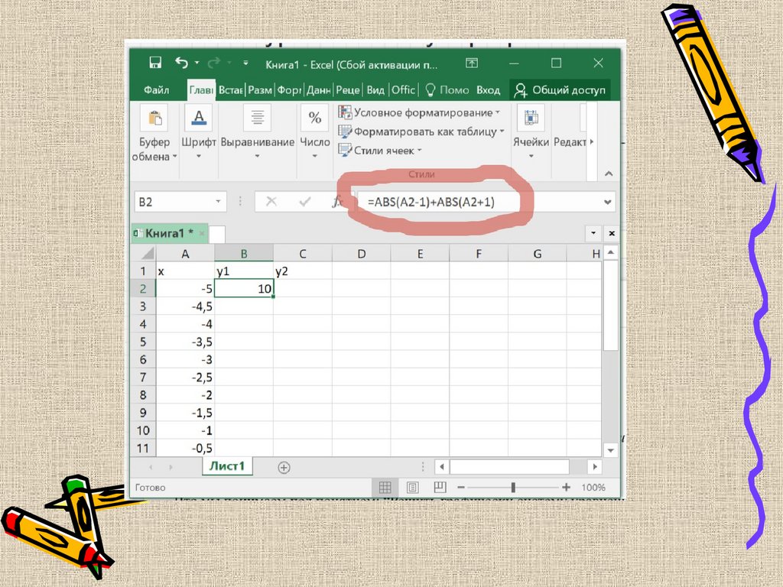Select column A header
Screen dimensions: 783x587
pos(185,254)
